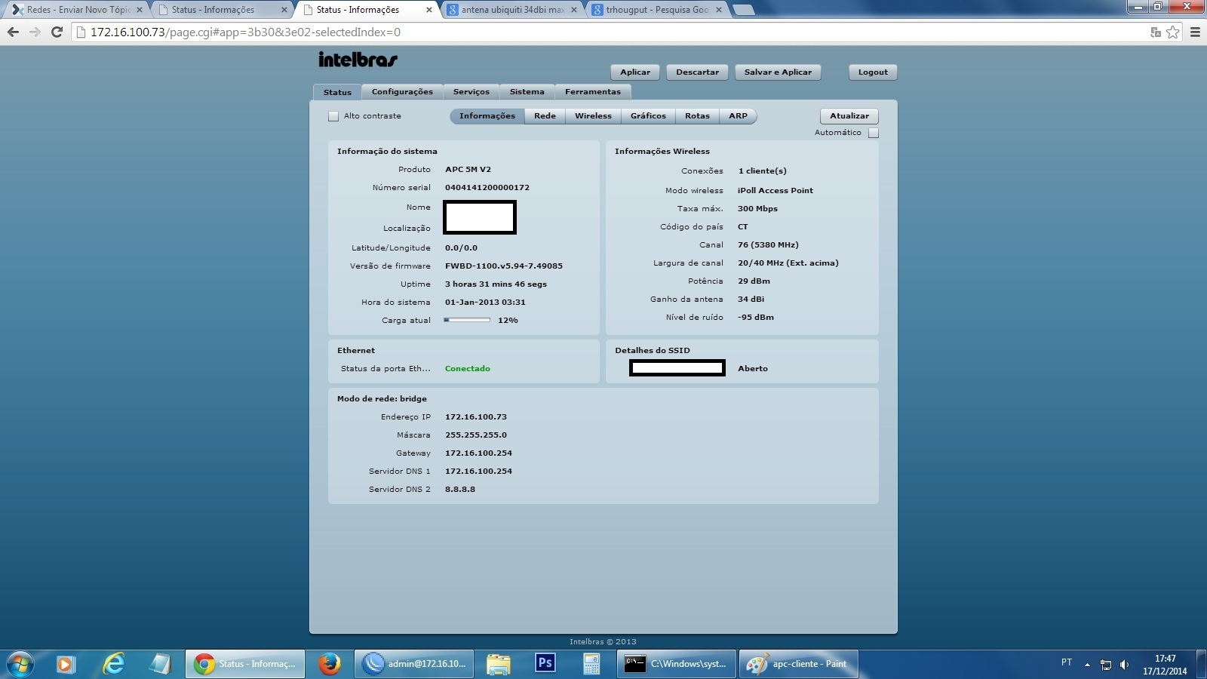Click the Servidor DNS 2 value 8.8.8.8
1207x679 pixels.
(460, 490)
